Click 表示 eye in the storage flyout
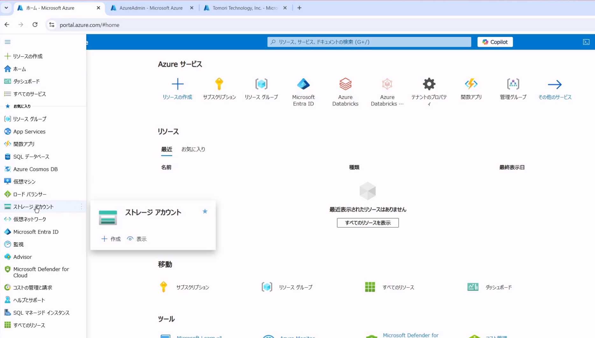 137,239
